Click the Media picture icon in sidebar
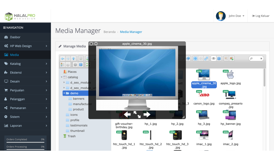The width and height of the screenshot is (274, 160). [6, 55]
